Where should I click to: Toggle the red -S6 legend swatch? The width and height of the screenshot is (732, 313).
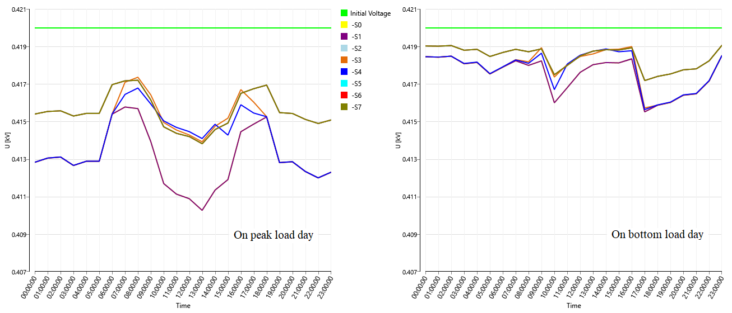pos(344,95)
